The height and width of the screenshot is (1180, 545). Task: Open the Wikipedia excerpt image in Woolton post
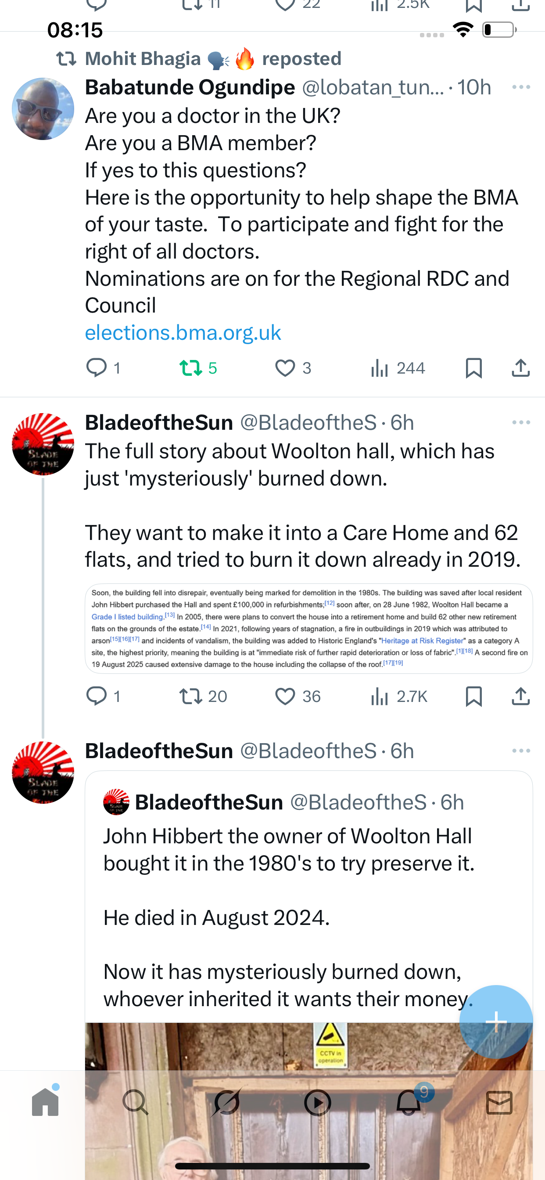(308, 629)
